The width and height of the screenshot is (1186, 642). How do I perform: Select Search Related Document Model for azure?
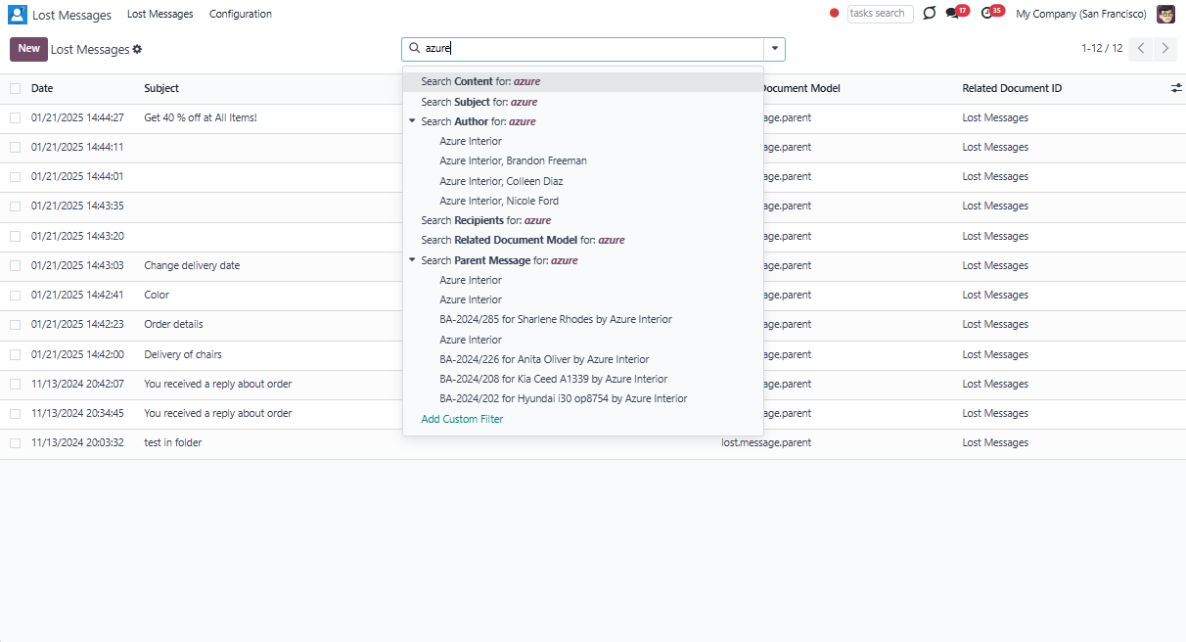click(583, 240)
